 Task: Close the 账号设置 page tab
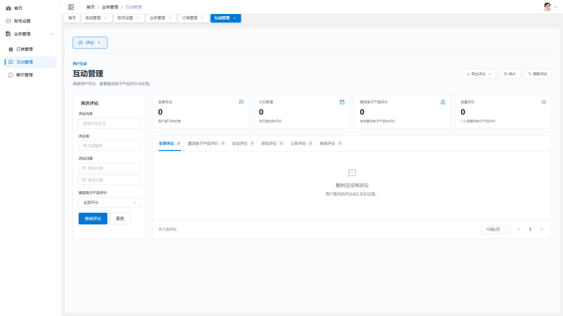point(138,18)
